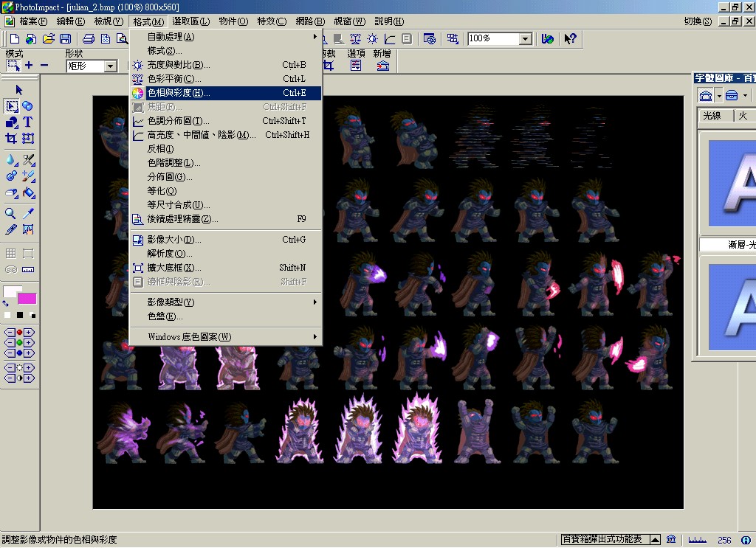
Task: Select the Transform tool
Action: pos(28,139)
